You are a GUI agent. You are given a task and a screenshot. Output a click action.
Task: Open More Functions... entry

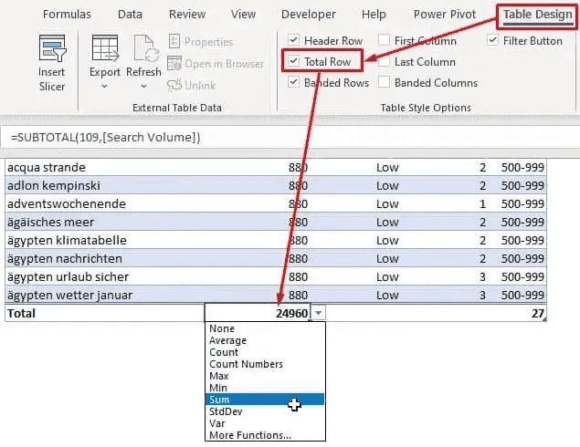265,435
